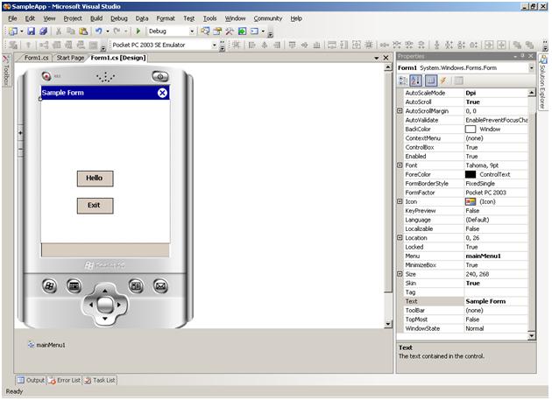Expand the AutoScrollMargin property

click(x=400, y=111)
